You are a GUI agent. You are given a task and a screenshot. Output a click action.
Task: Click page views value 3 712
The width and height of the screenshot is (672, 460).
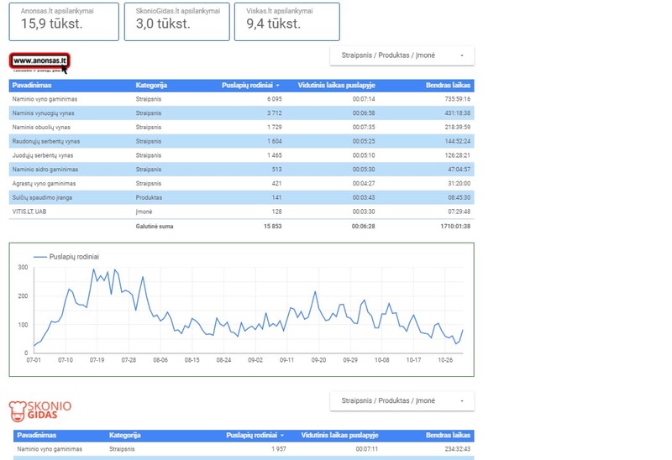(x=275, y=113)
